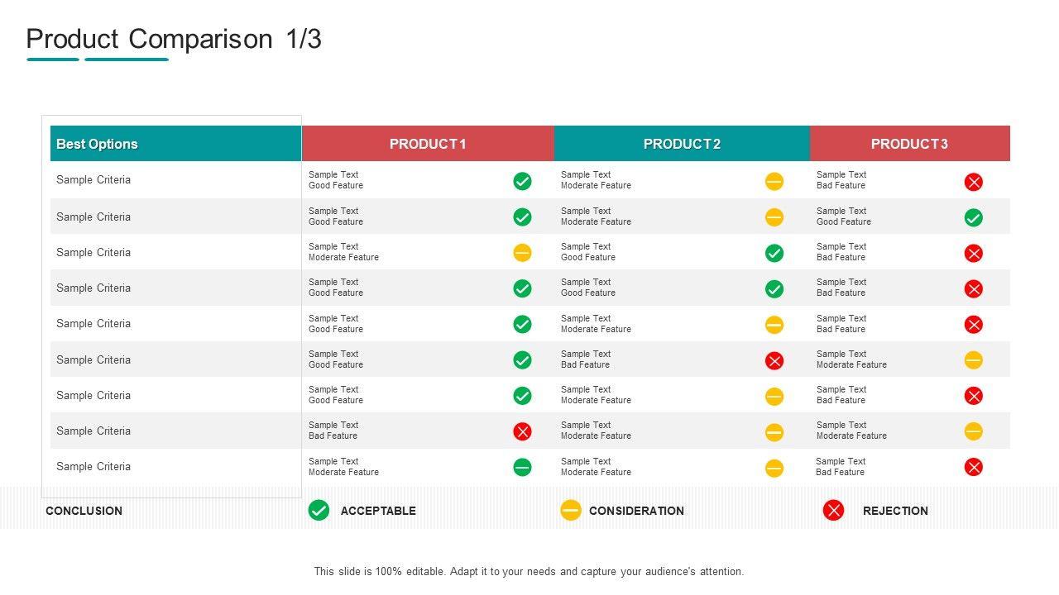Click the yellow minus icon under Product 1

[522, 253]
